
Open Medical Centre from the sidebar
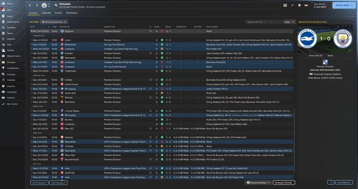click(13, 56)
